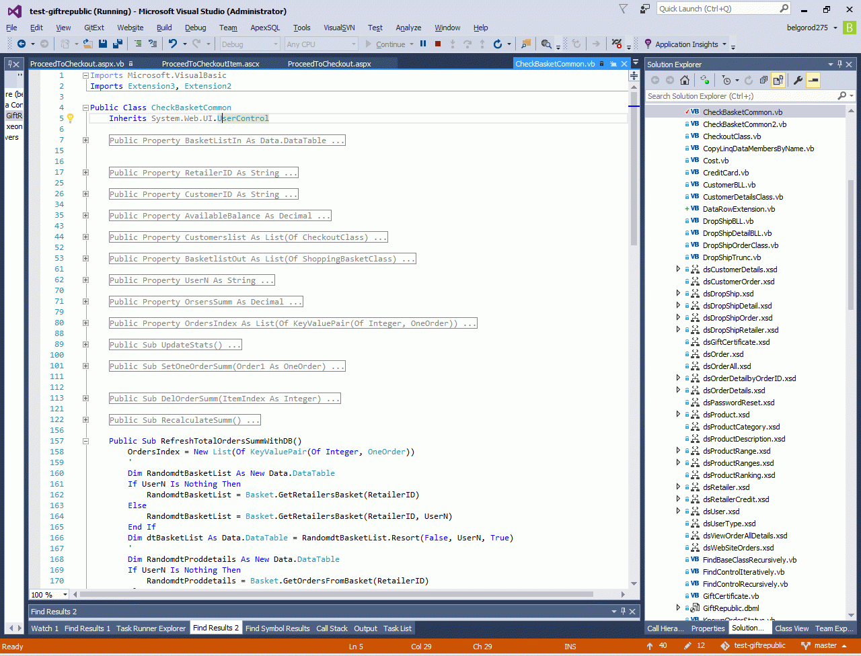Click the Solution Explorer search magnifier icon
Screen dimensions: 861x656
(x=843, y=96)
